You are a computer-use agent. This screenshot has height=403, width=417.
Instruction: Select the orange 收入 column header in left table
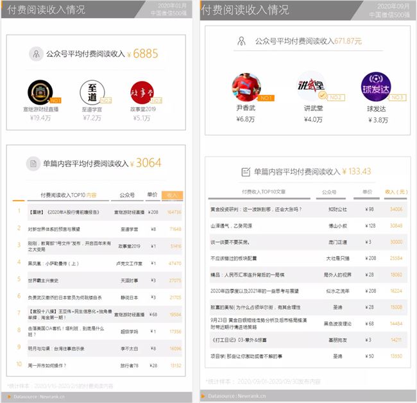point(173,196)
